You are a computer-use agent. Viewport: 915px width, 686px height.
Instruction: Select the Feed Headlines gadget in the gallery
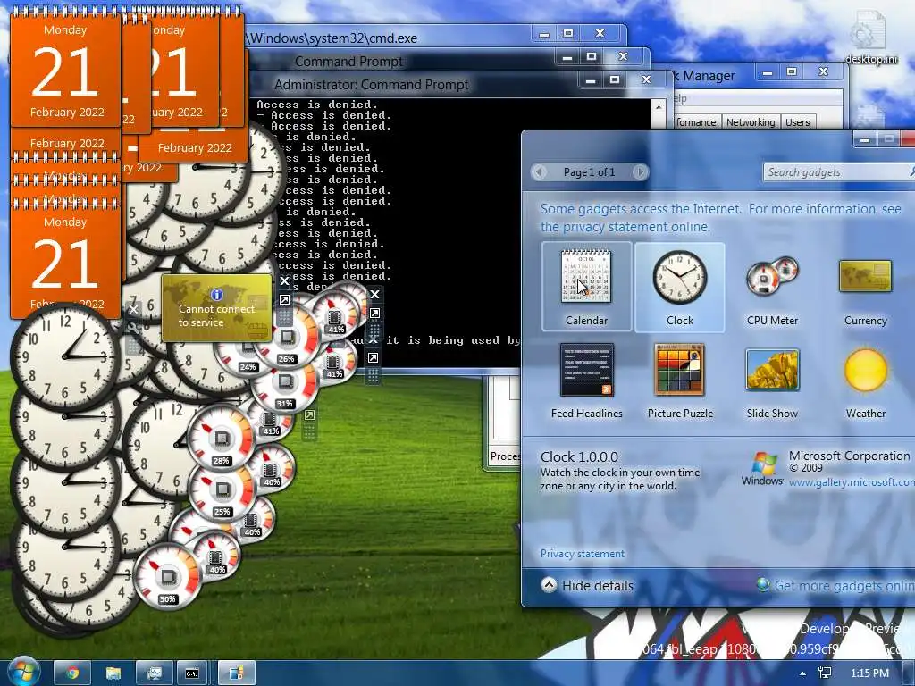click(586, 381)
